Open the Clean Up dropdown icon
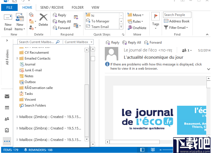 pyautogui.click(x=33, y=21)
